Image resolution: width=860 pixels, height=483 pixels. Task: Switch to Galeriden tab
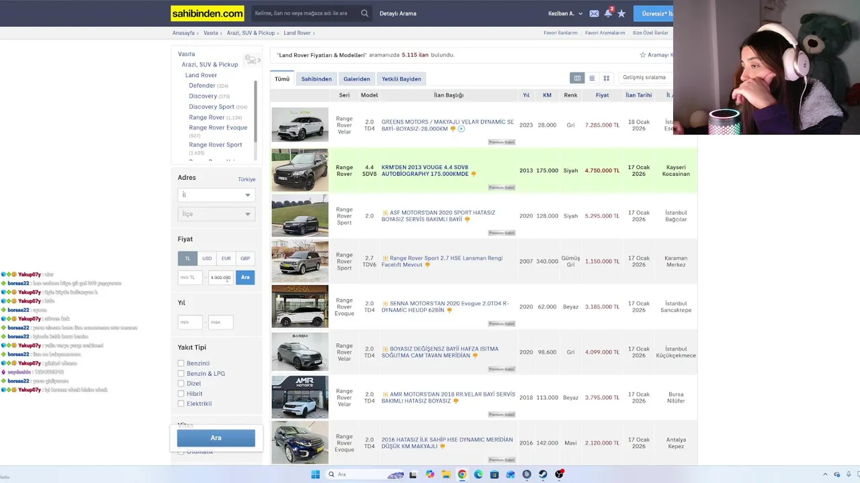click(x=357, y=78)
